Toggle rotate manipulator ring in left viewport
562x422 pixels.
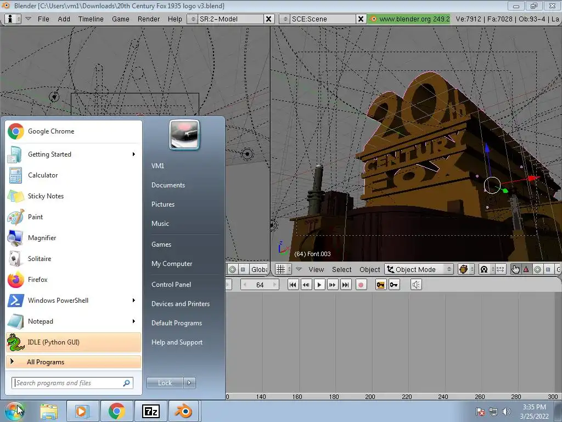click(x=232, y=269)
